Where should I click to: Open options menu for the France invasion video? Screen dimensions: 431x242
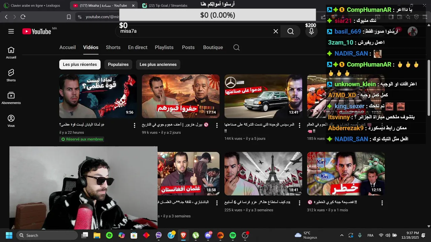[299, 203]
